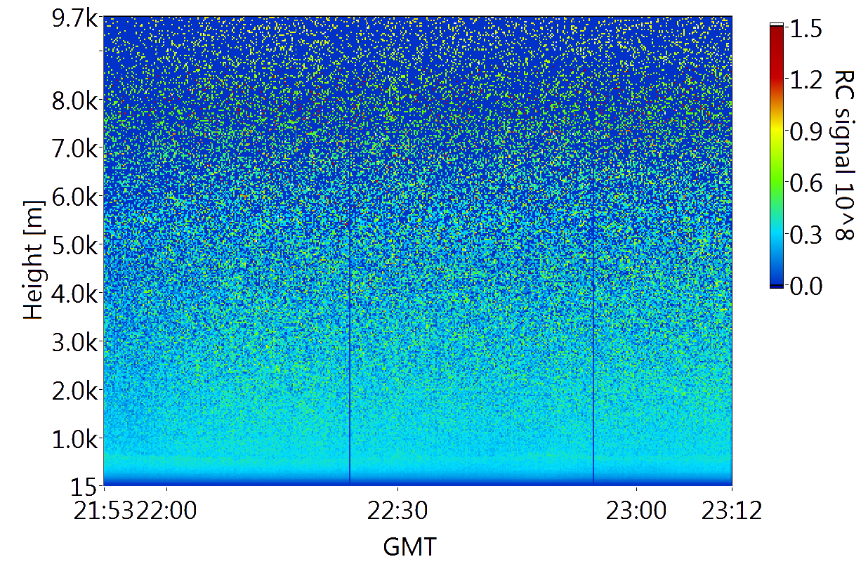The image size is (868, 564).
Task: Select the 1.5 colorbar maximum label
Action: (x=806, y=29)
